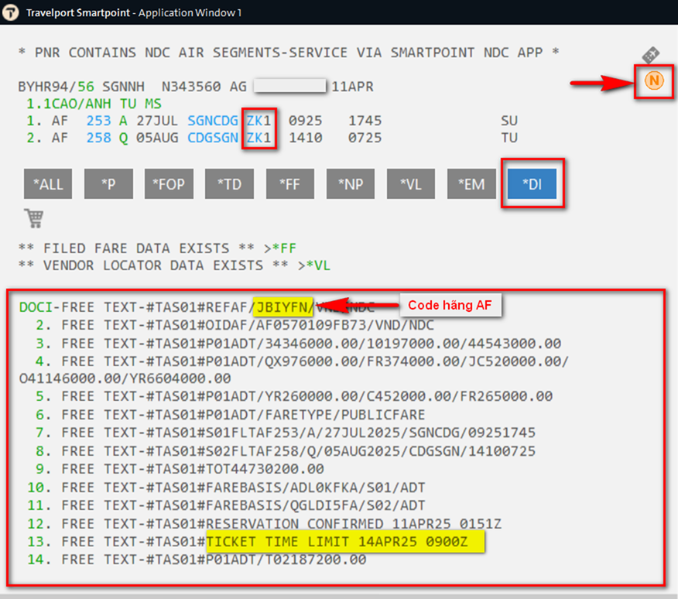Image resolution: width=678 pixels, height=599 pixels.
Task: Click the VENDOR LOCATOR DATA EXISTS message
Action: click(x=153, y=265)
